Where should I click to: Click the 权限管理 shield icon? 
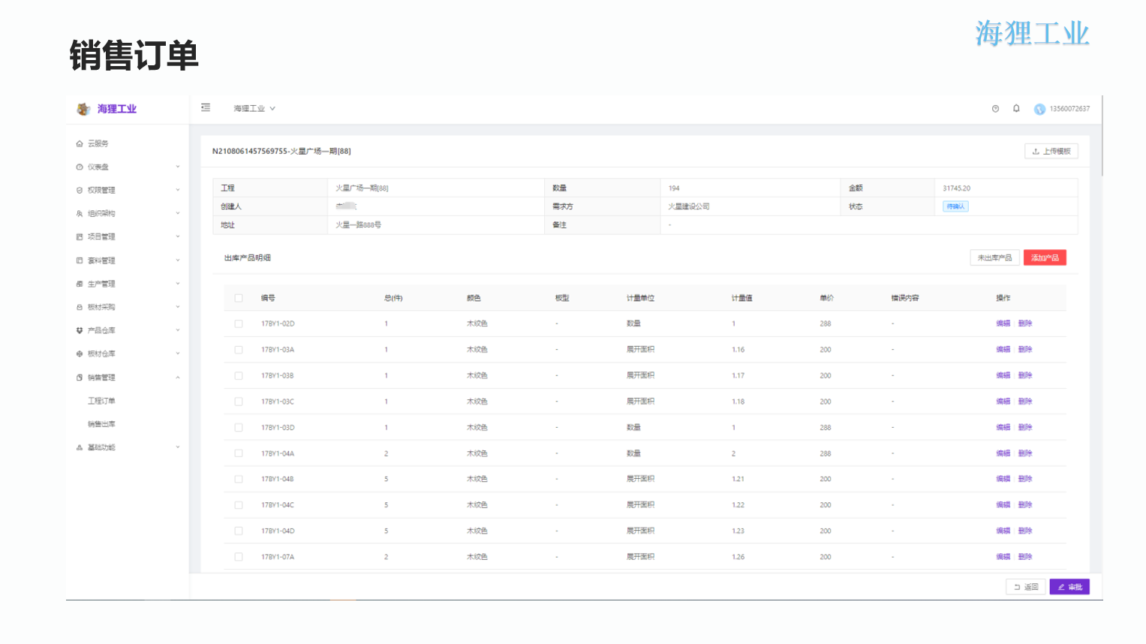[x=80, y=190]
